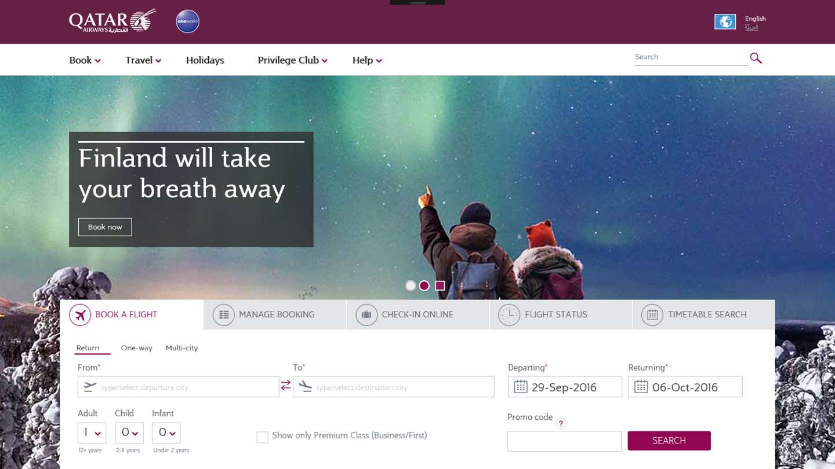Click the departure city From field
Viewport: 835px width, 469px height.
[179, 387]
